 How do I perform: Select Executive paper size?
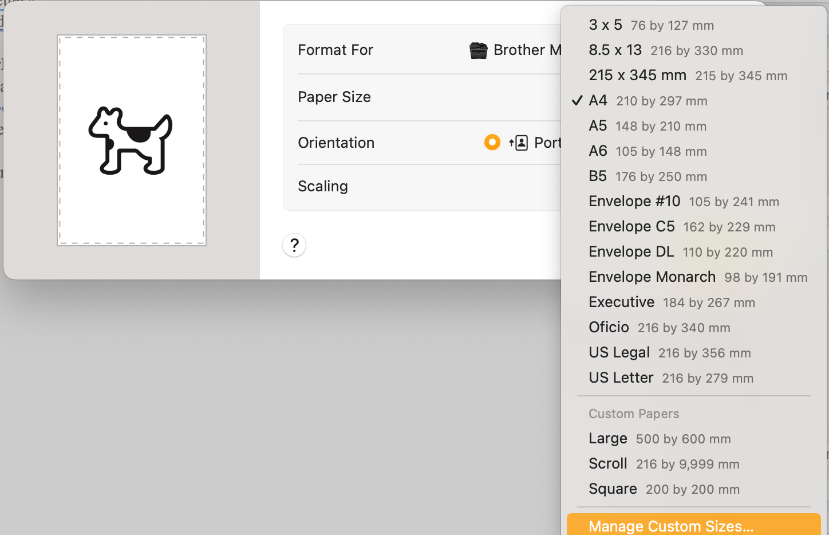coord(694,302)
